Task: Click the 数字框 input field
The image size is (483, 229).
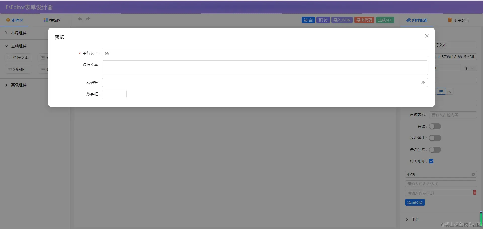Action: (114, 94)
